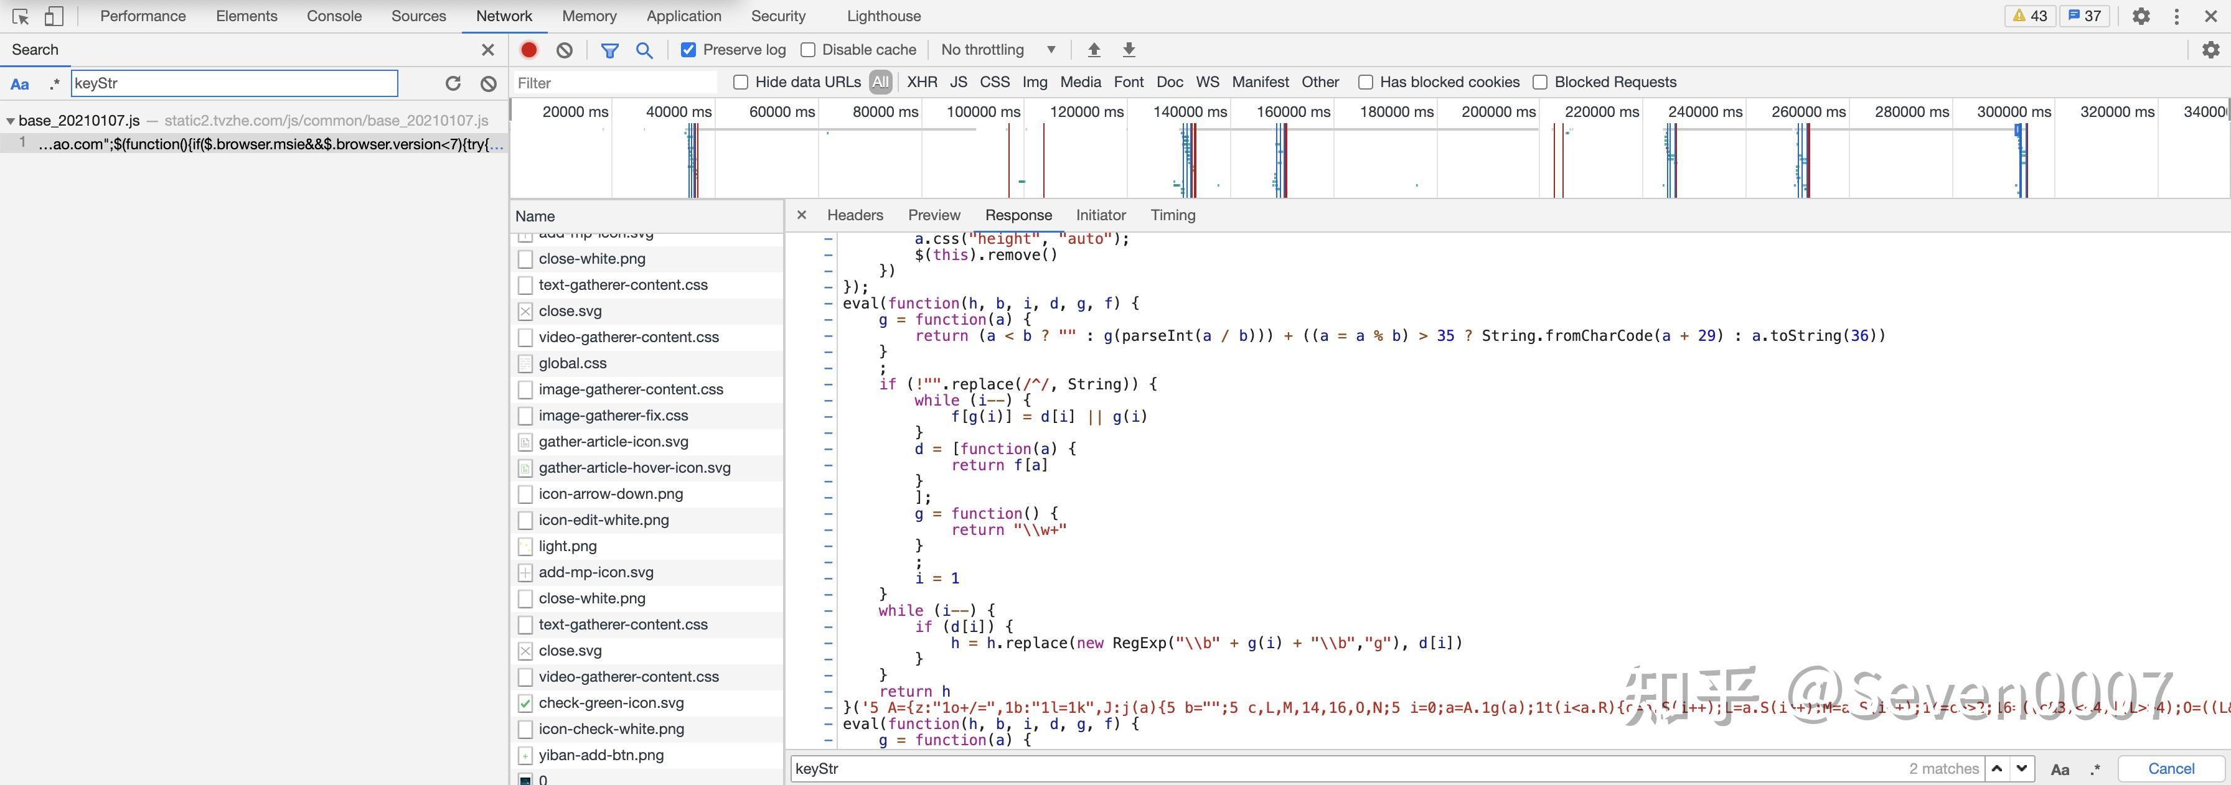Refresh the search results
Screen dimensions: 2231x785
point(453,83)
